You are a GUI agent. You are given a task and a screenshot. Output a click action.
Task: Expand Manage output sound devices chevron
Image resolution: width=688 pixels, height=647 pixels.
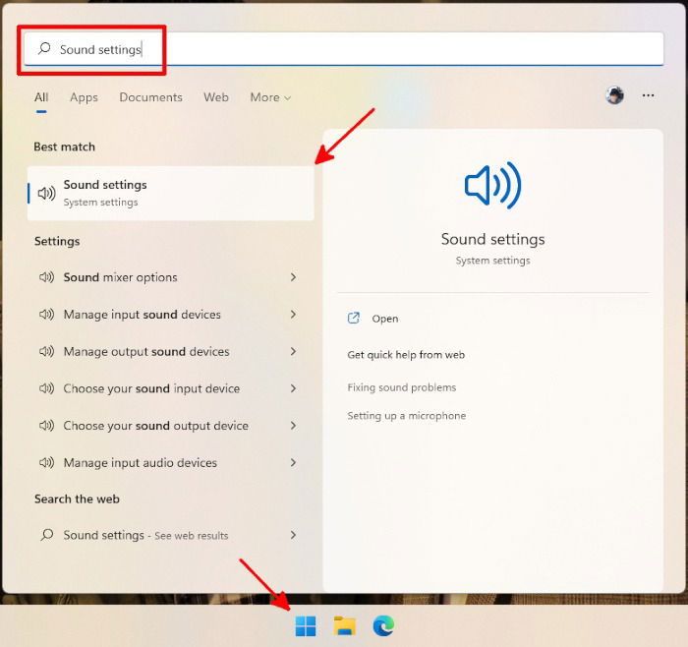pos(293,351)
